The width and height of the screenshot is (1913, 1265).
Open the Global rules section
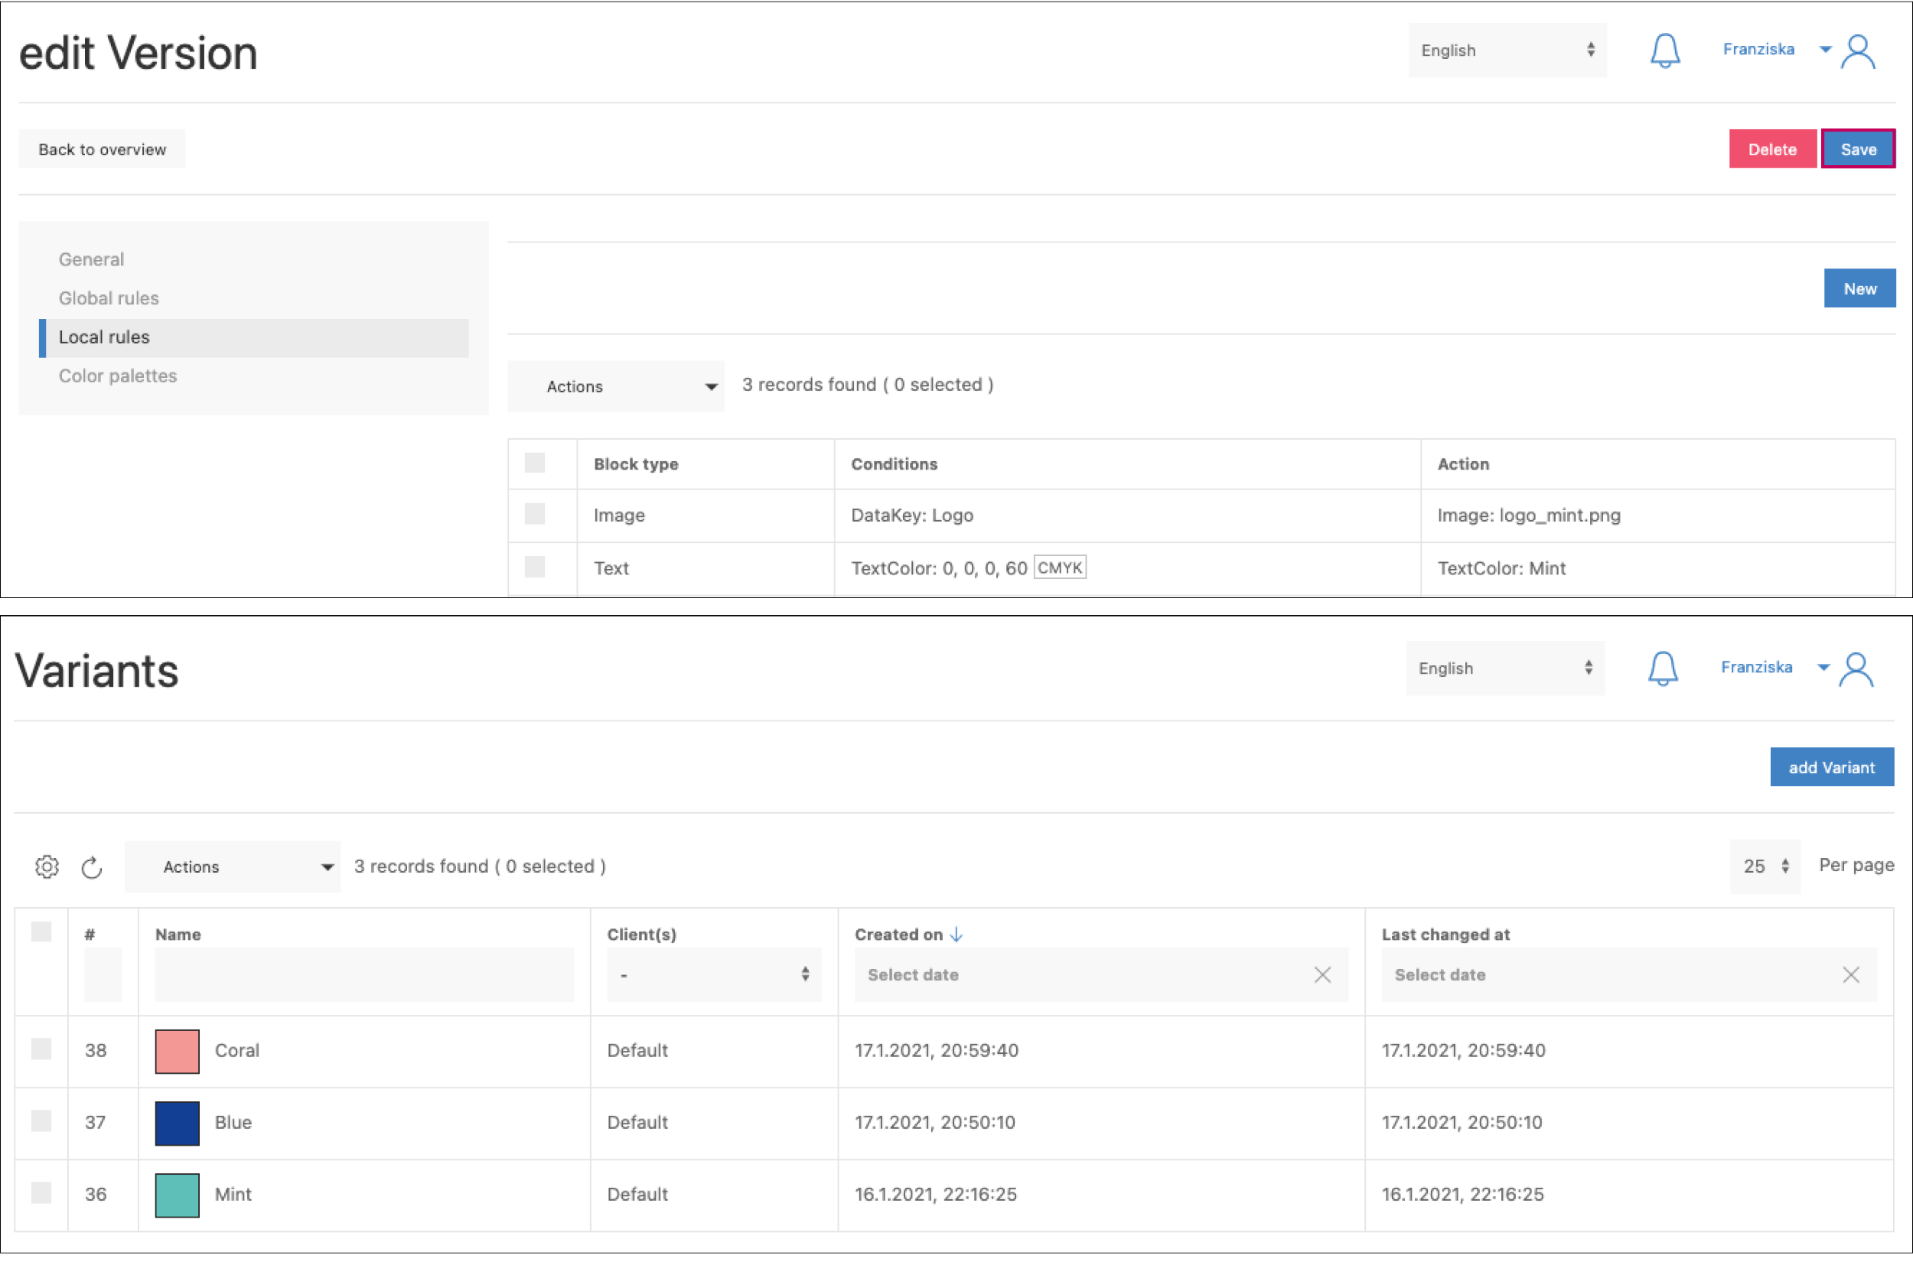pyautogui.click(x=109, y=298)
